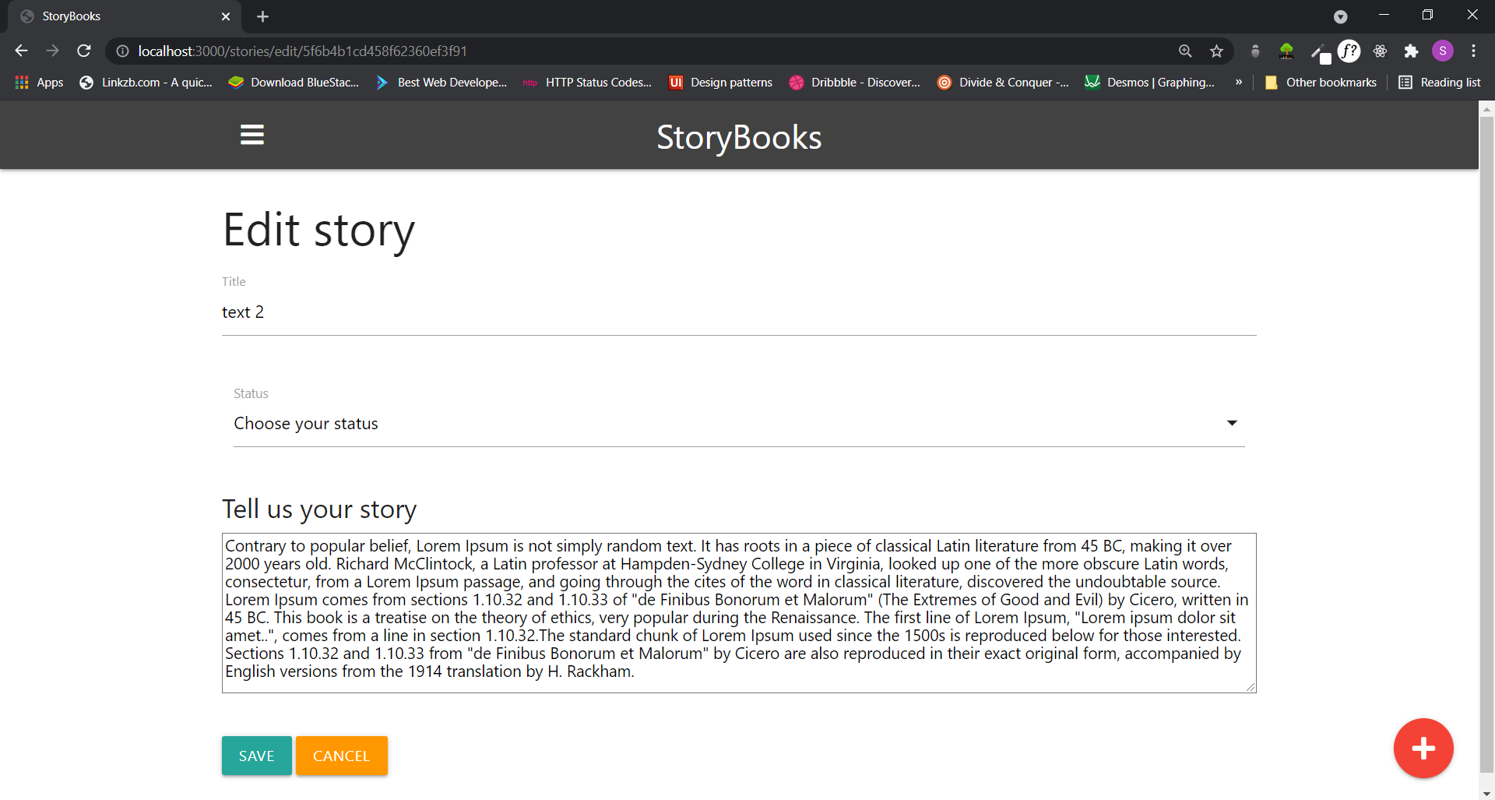The width and height of the screenshot is (1495, 800).
Task: Click the grey extension icon beside the star
Action: (1255, 51)
